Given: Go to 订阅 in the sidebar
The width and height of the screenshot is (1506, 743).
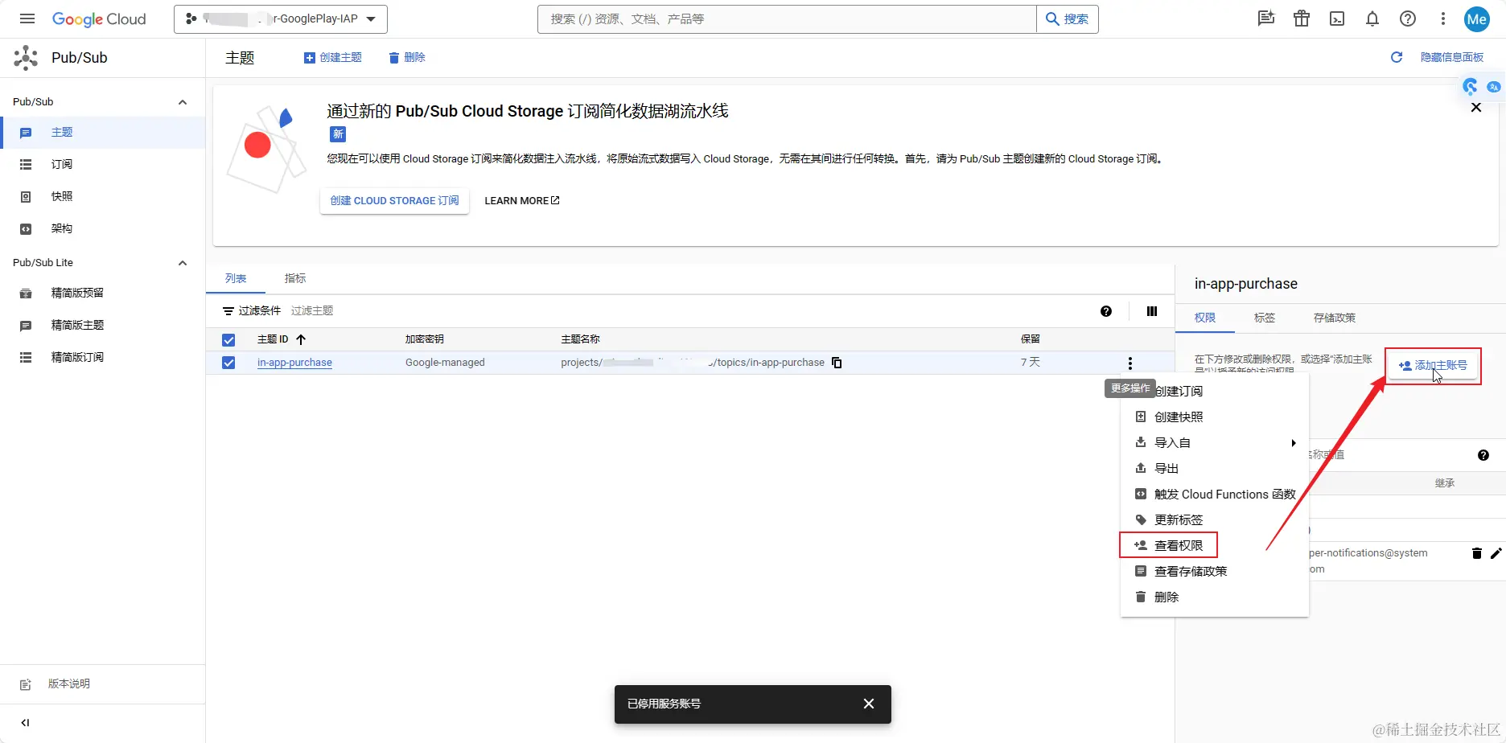Looking at the screenshot, I should [103, 165].
